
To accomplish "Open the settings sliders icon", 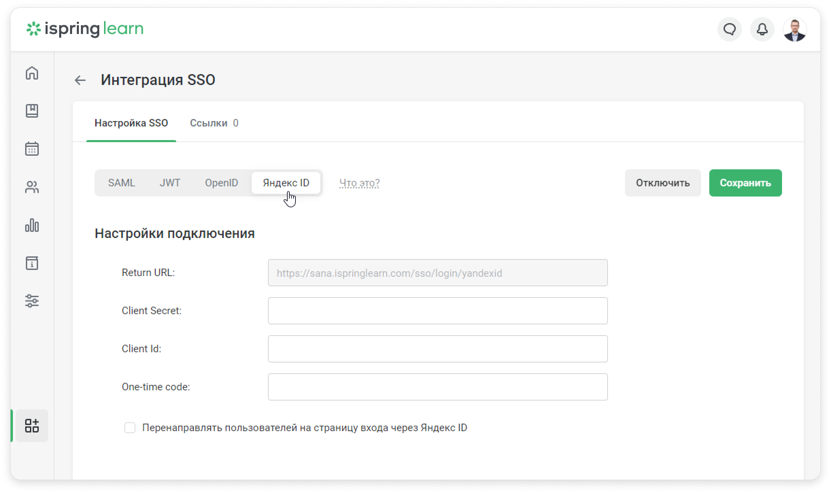I will [32, 301].
